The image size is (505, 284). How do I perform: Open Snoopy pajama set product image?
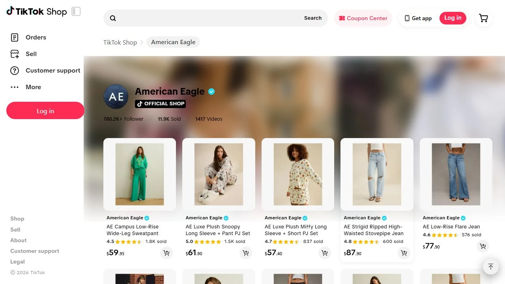219,174
